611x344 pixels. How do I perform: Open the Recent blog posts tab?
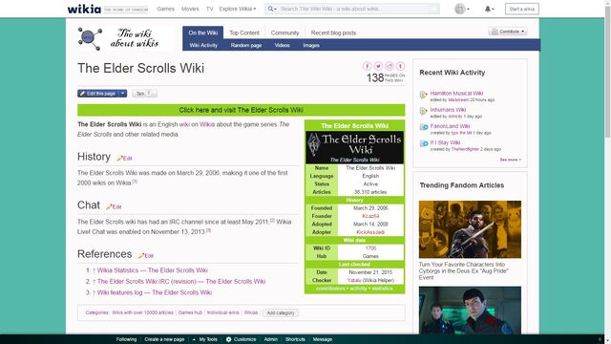pos(333,32)
